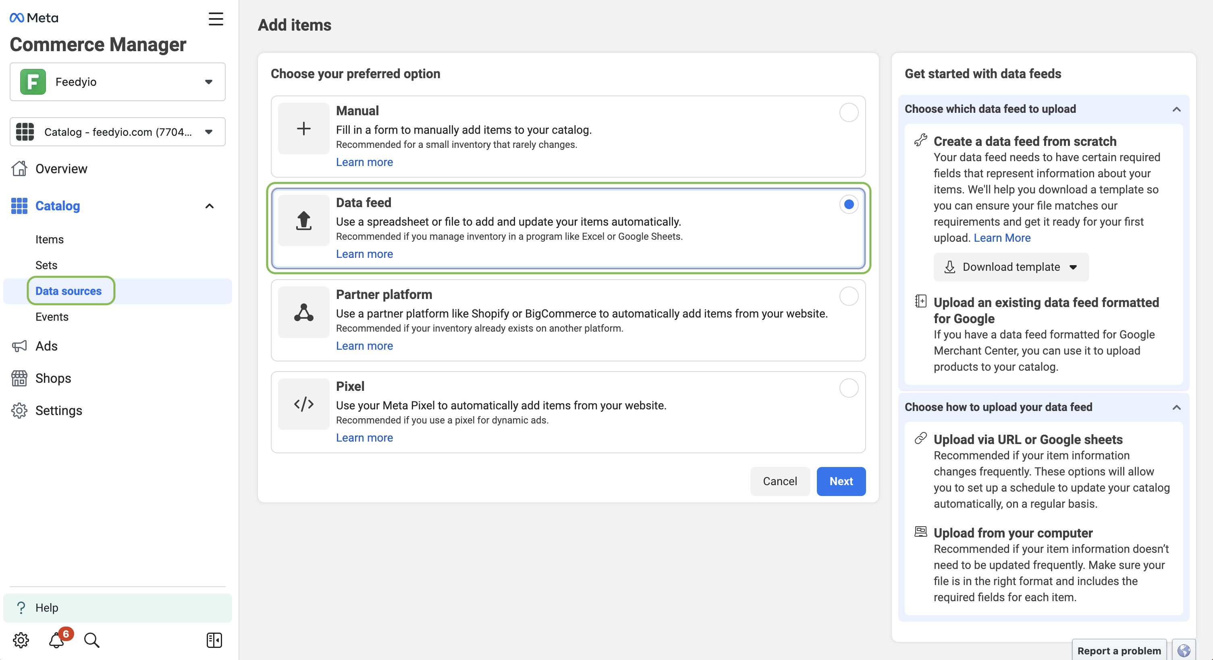Open the Feedyio business account dropdown
Viewport: 1213px width, 660px height.
118,82
